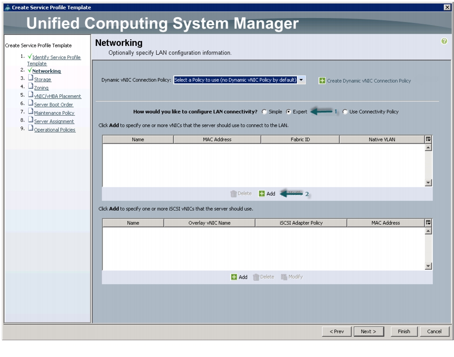The width and height of the screenshot is (454, 357).
Task: Open the Dynamic vNIC Connection Policy dropdown
Action: point(301,80)
